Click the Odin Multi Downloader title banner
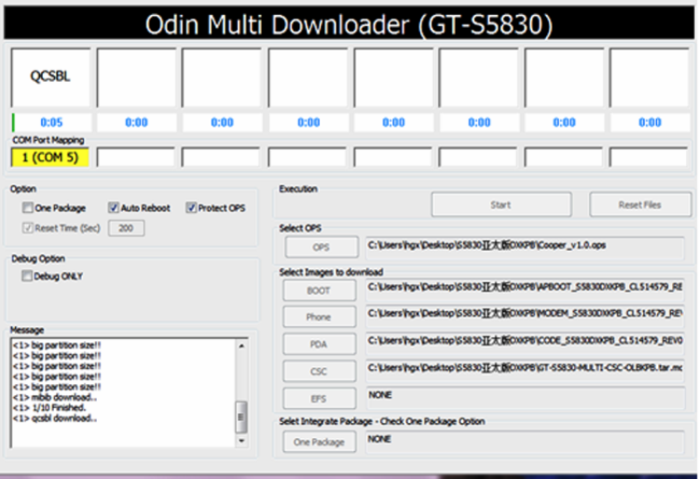The height and width of the screenshot is (479, 699). coord(349,23)
